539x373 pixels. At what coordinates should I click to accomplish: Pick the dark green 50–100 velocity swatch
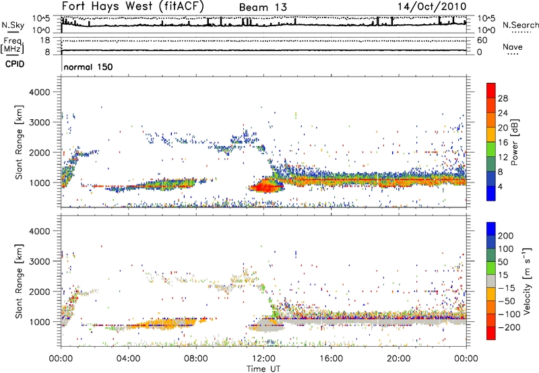pyautogui.click(x=491, y=255)
